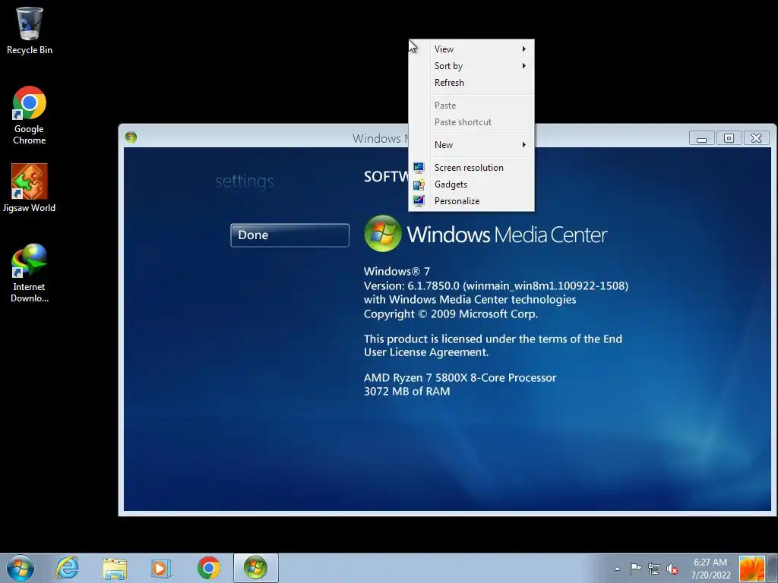Screen dimensions: 778x583
Task: Click the muted volume tray icon
Action: coord(672,569)
